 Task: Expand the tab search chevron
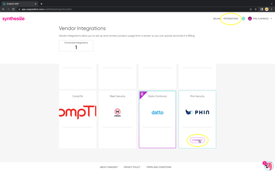(271, 4)
